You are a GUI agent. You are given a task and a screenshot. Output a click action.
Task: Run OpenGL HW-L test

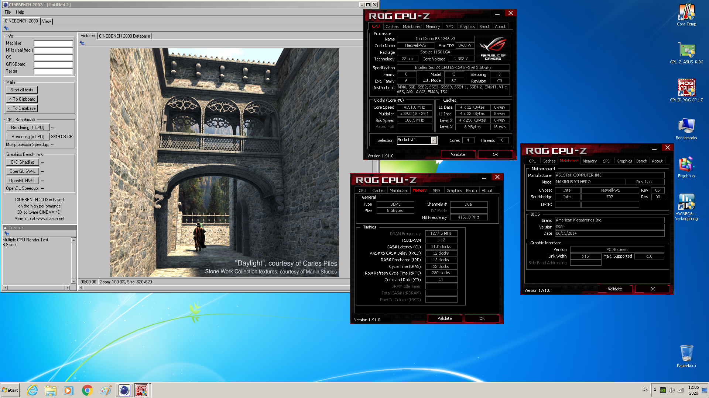(23, 181)
